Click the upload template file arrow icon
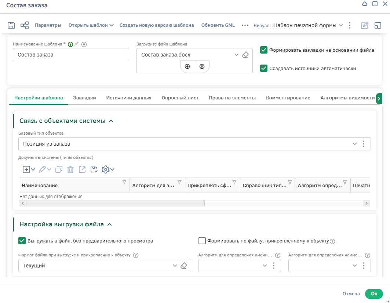 pos(202,66)
